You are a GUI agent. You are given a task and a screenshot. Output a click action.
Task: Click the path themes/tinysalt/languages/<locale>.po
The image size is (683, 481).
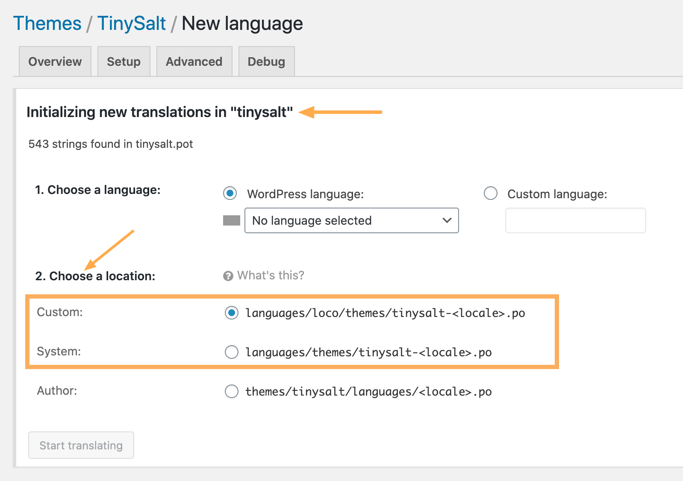(x=368, y=392)
